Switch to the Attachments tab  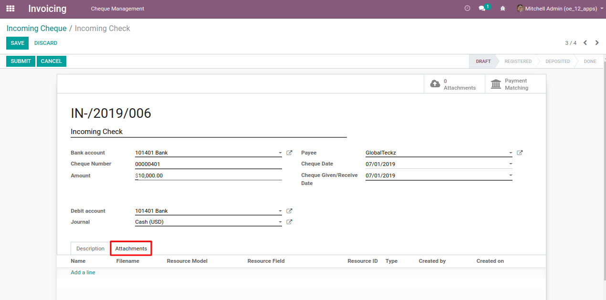tap(131, 248)
